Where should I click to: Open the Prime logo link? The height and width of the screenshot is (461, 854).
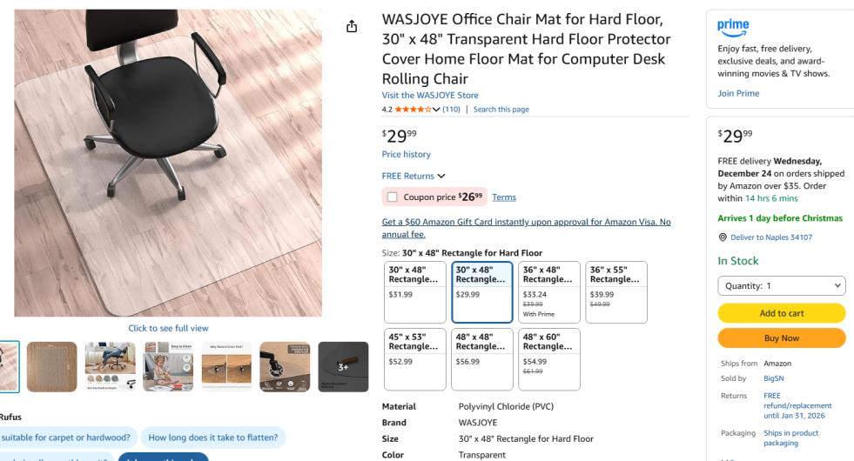pyautogui.click(x=733, y=28)
